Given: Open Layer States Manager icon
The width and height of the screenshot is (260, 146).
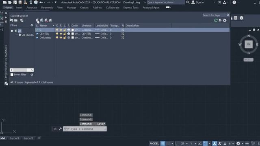Looking at the screenshot, I should [x=22, y=20].
